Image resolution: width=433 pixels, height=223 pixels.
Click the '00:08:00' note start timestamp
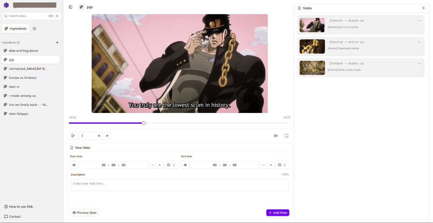click(338, 63)
